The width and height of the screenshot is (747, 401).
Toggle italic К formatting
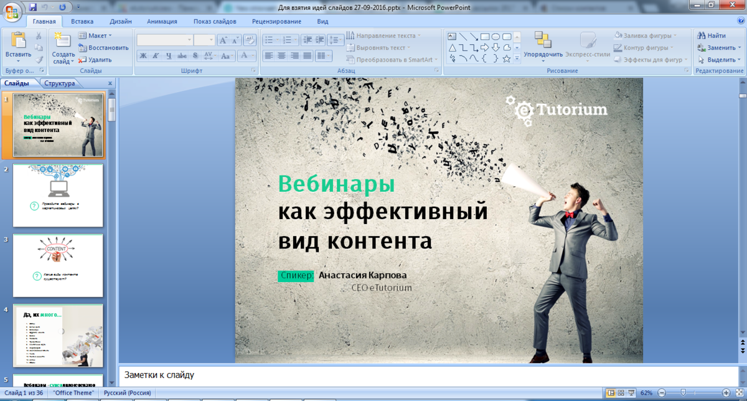click(156, 55)
